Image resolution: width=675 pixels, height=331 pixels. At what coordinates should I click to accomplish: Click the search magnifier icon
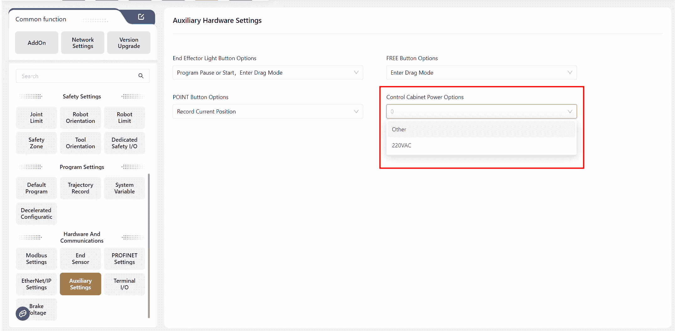tap(141, 76)
